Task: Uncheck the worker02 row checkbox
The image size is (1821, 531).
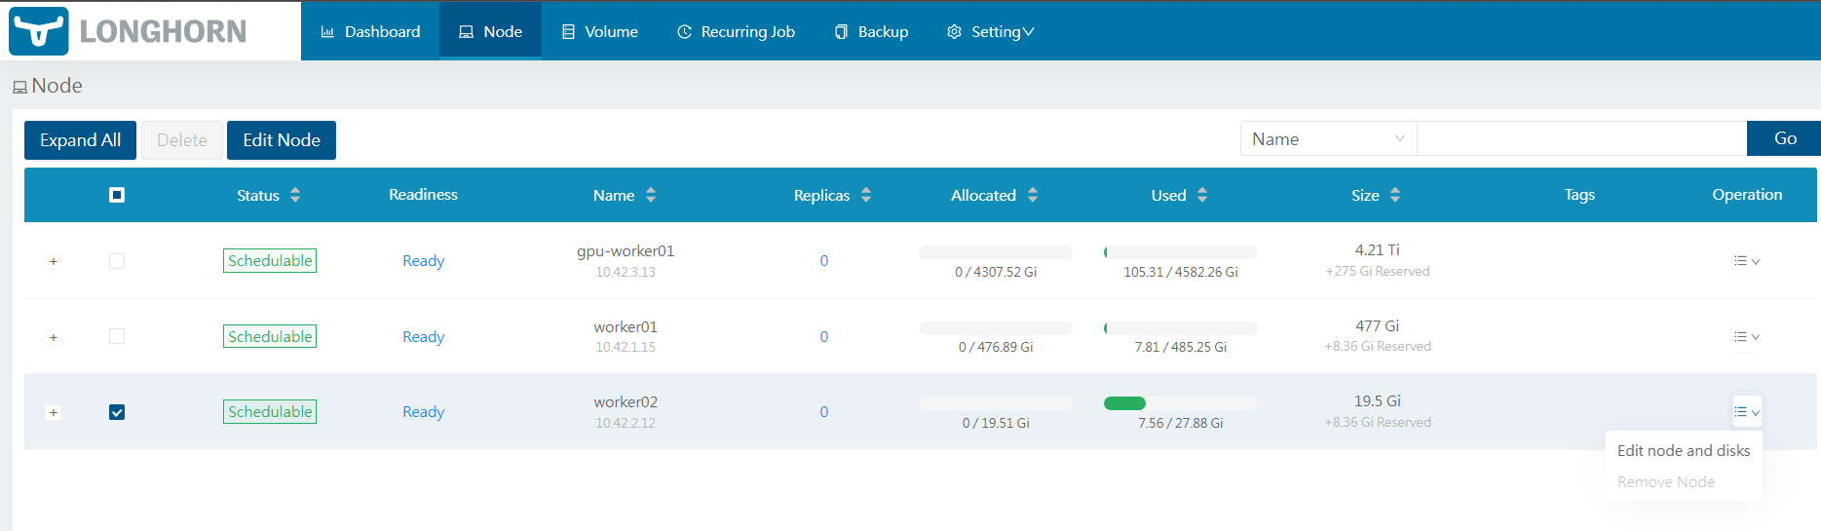Action: [117, 412]
